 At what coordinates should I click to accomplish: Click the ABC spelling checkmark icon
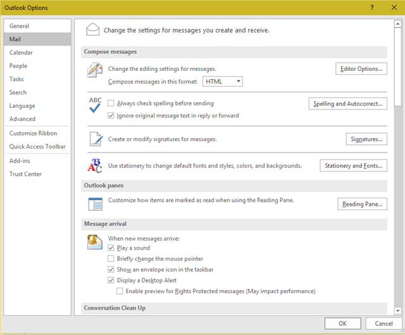95,105
